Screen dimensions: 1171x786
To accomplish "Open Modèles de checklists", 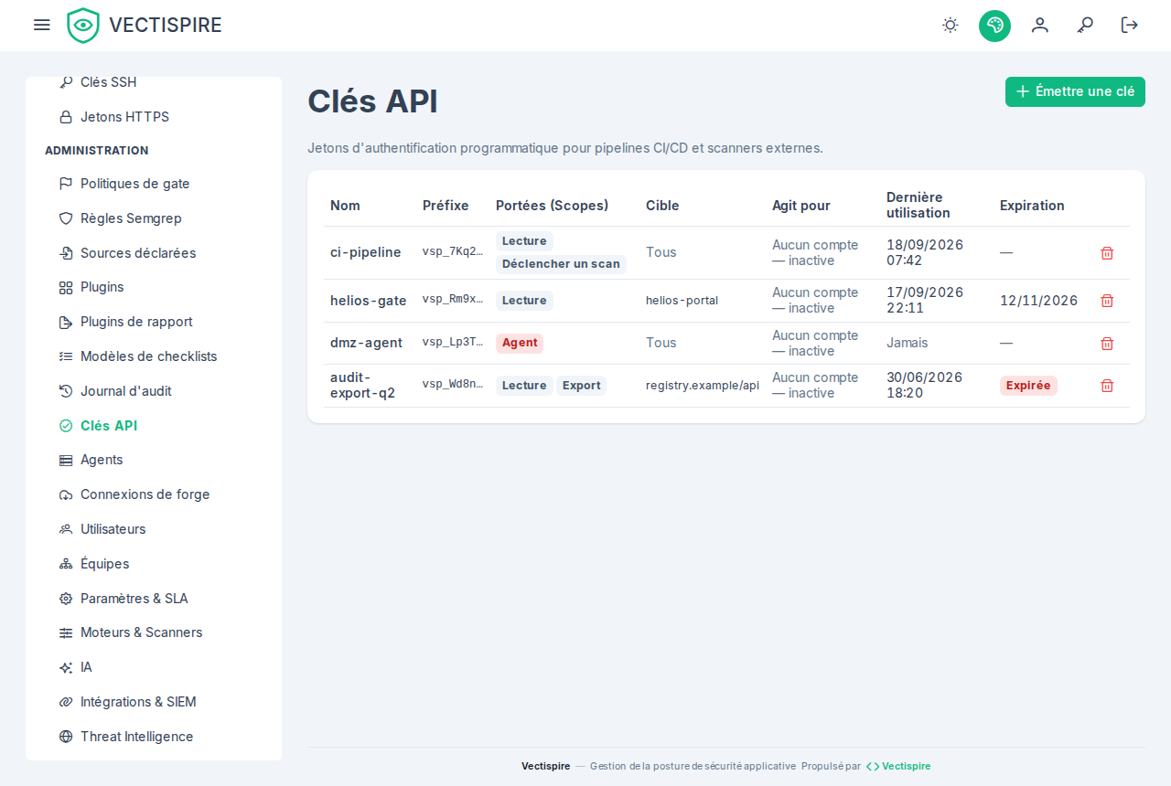I will [154, 356].
